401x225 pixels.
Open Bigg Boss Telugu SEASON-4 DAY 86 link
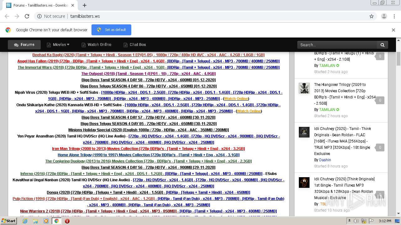point(148,86)
